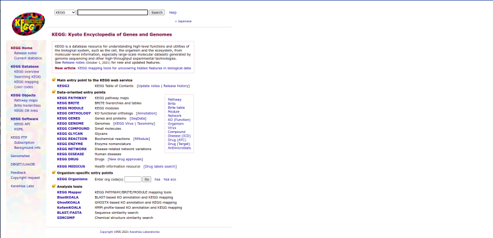
Task: Open KEGG GENOME entry point
Action: (70, 123)
